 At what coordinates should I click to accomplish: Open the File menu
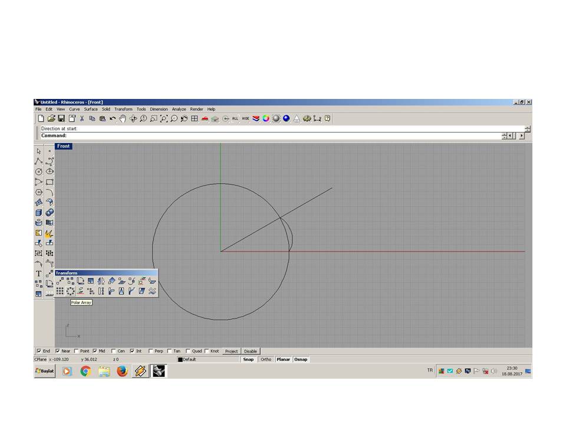[x=38, y=110]
